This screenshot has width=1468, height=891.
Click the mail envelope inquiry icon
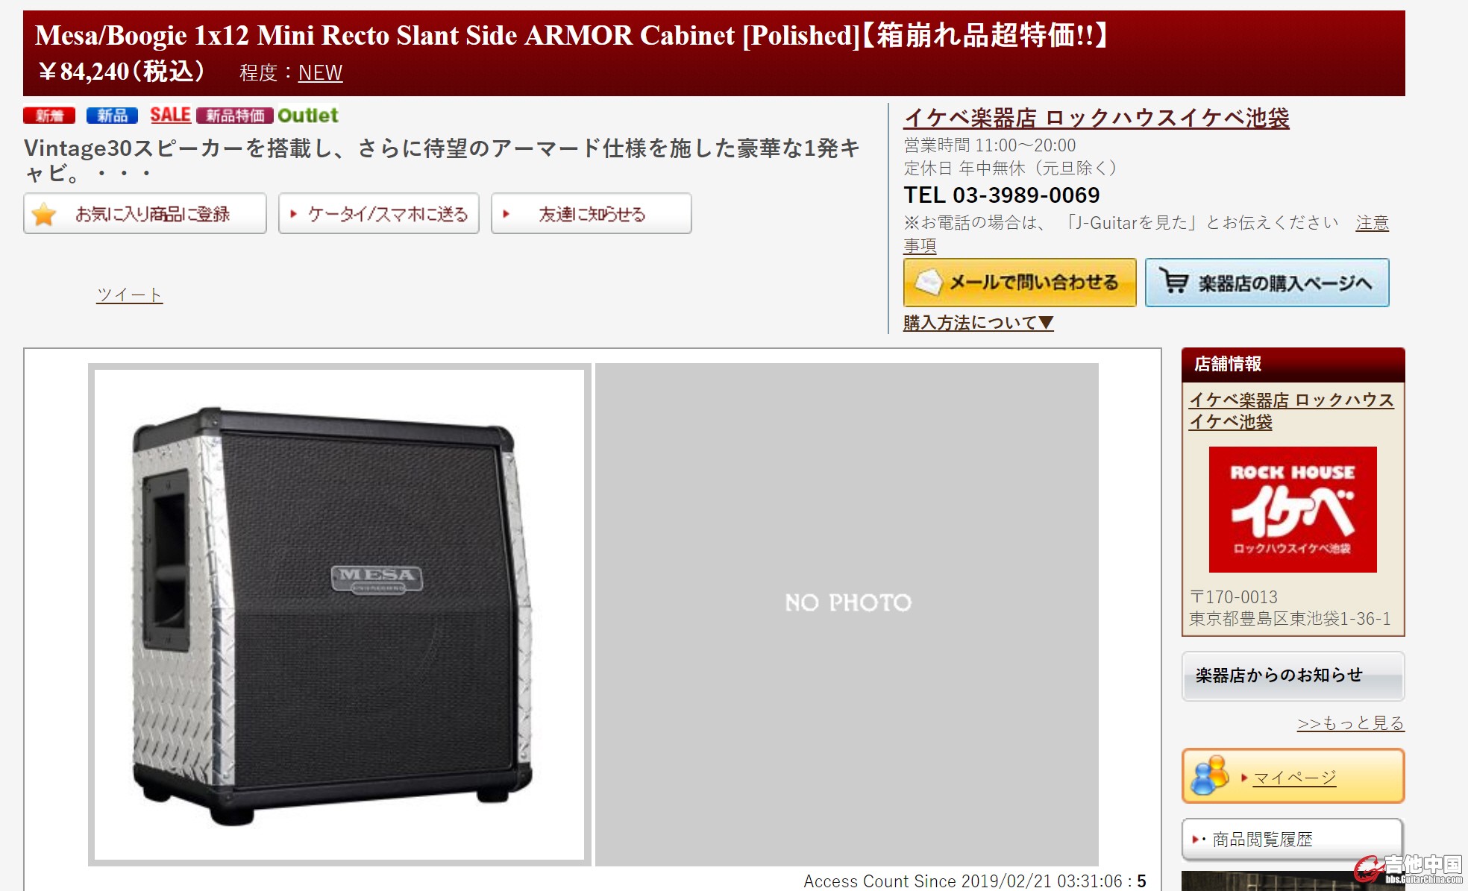click(x=929, y=282)
